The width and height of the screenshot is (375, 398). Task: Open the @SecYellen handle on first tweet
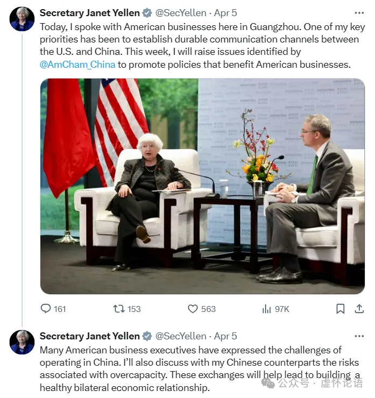[x=180, y=13]
